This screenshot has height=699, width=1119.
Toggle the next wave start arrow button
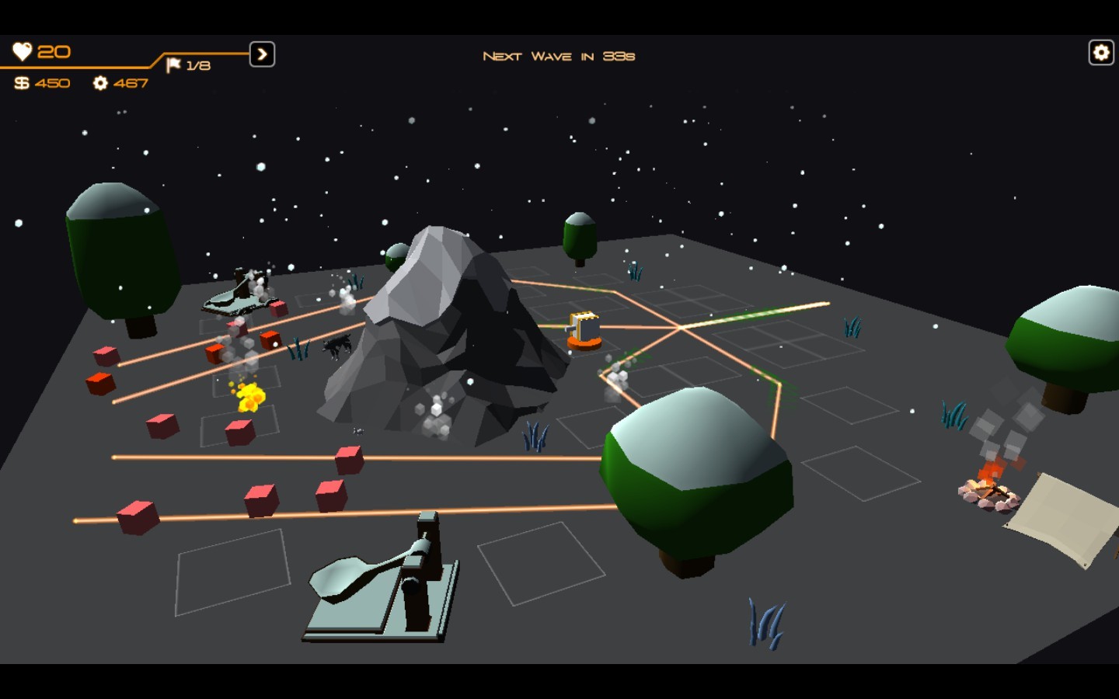(x=262, y=54)
